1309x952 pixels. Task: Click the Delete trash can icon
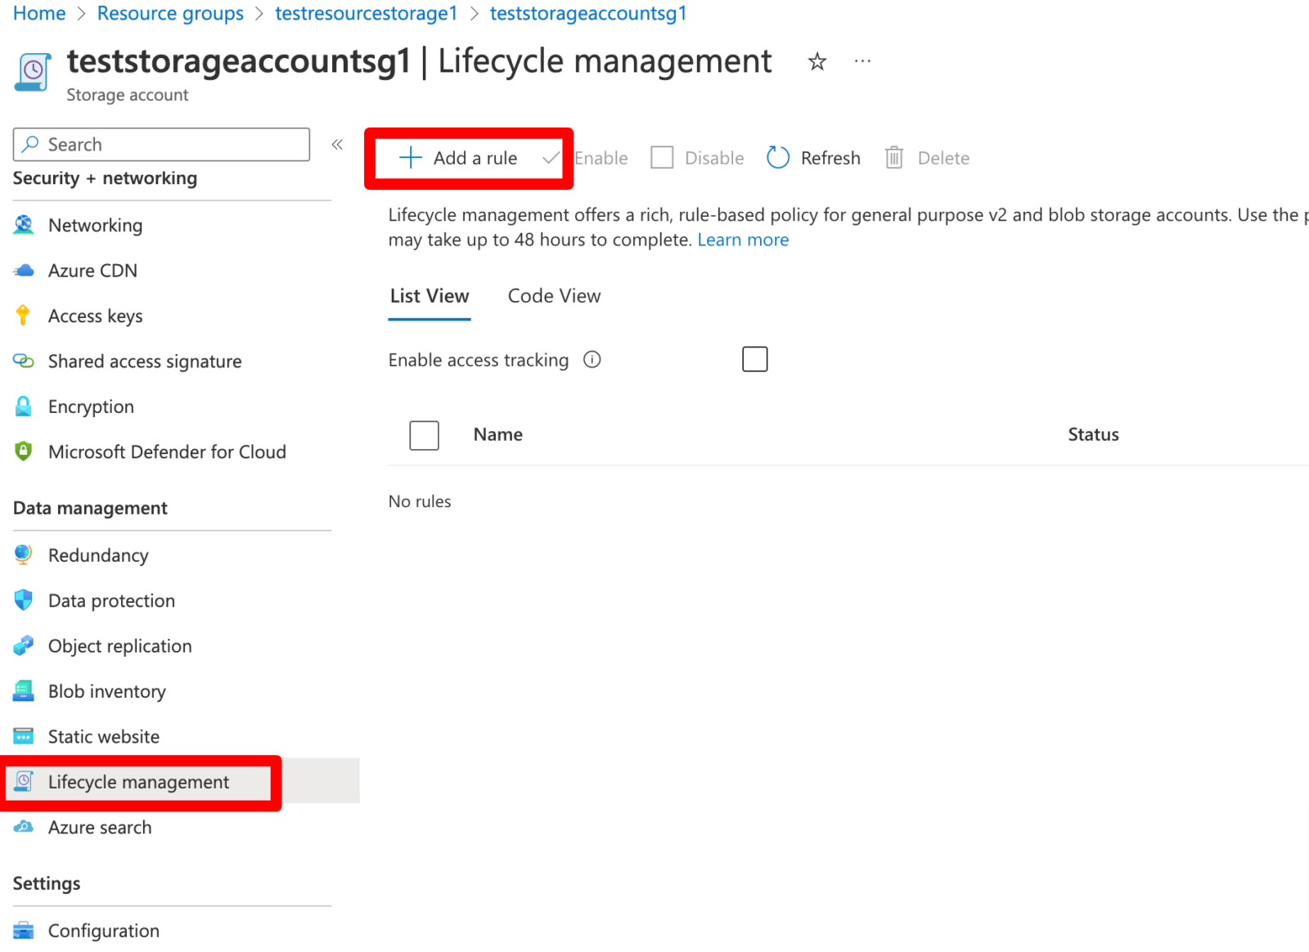[893, 158]
